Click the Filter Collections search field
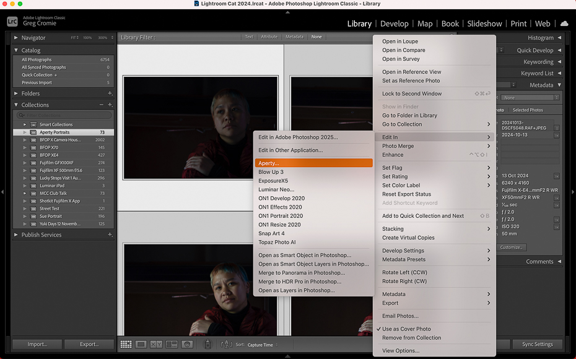Screen dimensions: 576x359 click(64, 115)
